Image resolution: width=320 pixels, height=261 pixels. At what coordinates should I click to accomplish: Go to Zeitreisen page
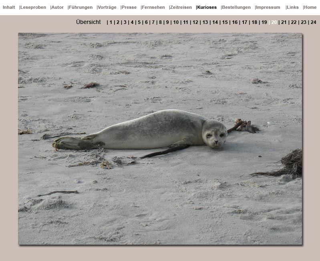tap(181, 7)
